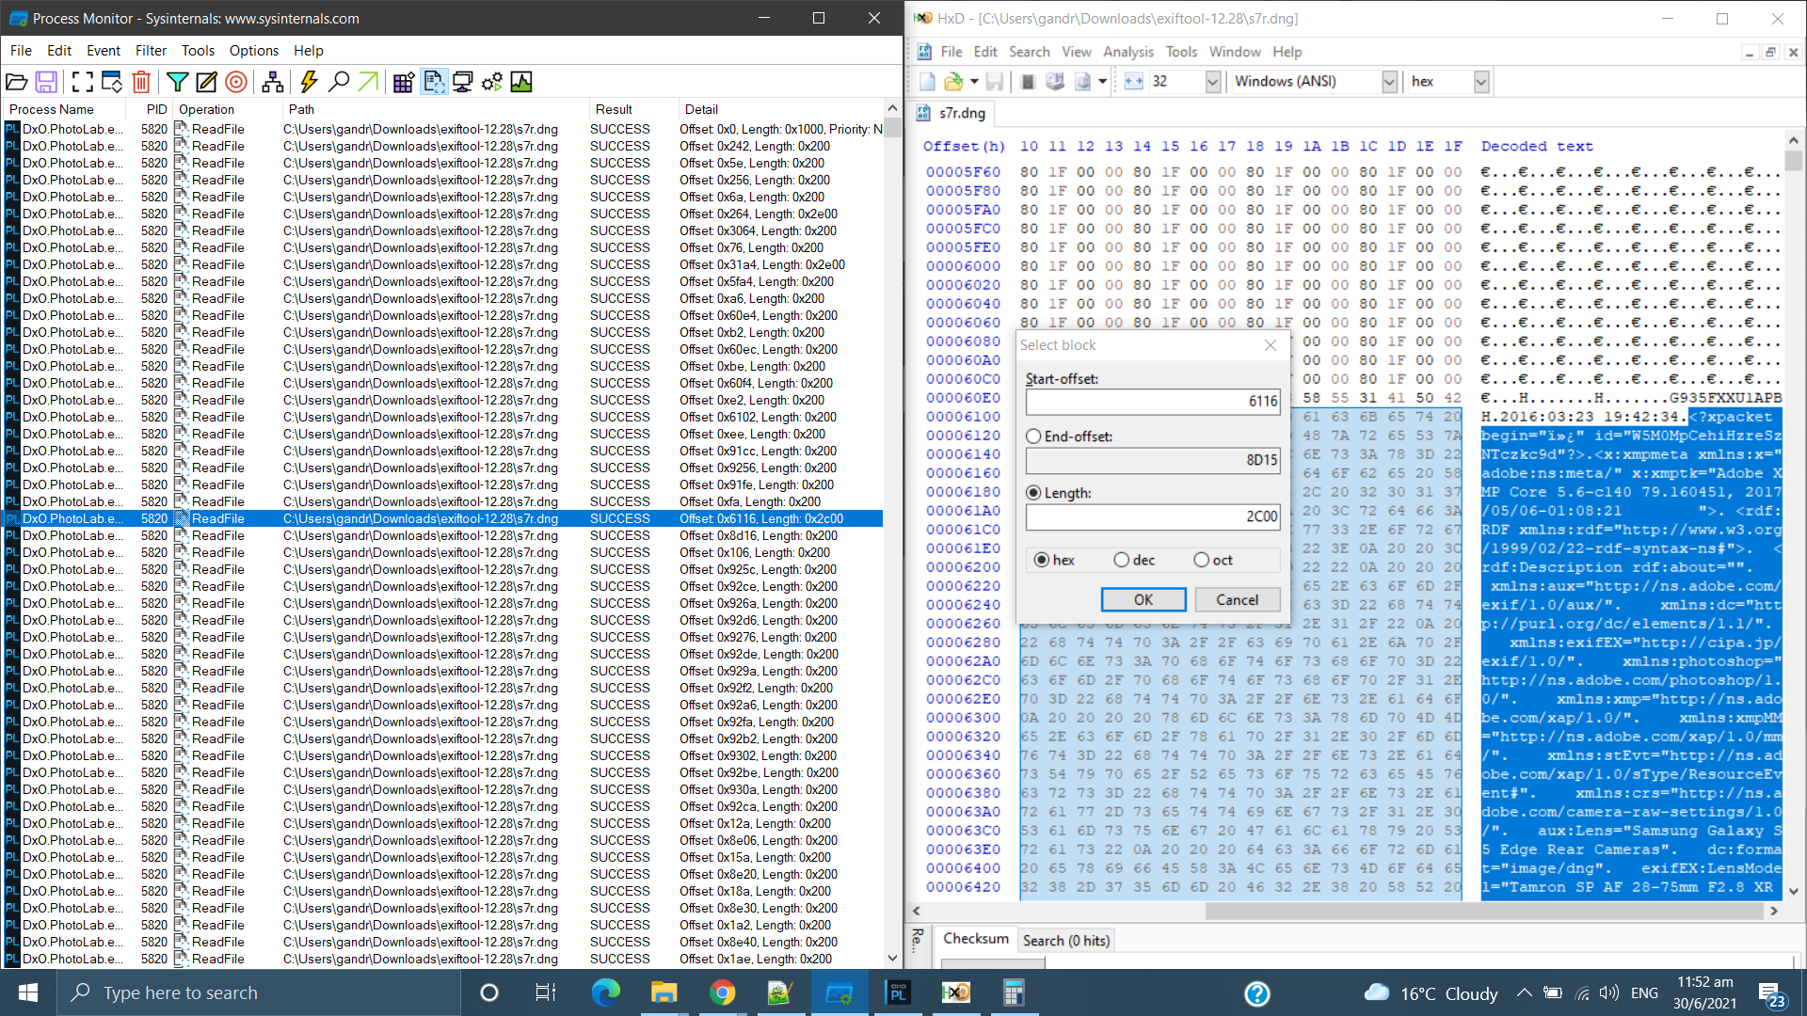Toggle Show Profiling Events
This screenshot has width=1807, height=1016.
click(x=520, y=82)
